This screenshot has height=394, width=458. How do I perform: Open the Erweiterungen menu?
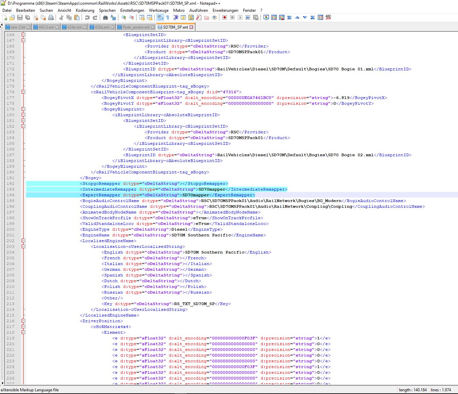pyautogui.click(x=225, y=10)
